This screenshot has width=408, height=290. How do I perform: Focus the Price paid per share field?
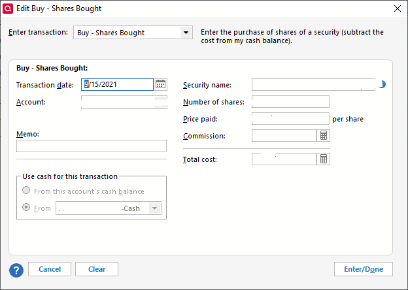(290, 119)
